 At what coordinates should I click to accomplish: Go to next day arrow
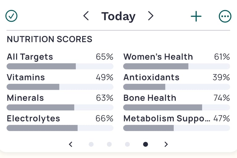tap(151, 16)
